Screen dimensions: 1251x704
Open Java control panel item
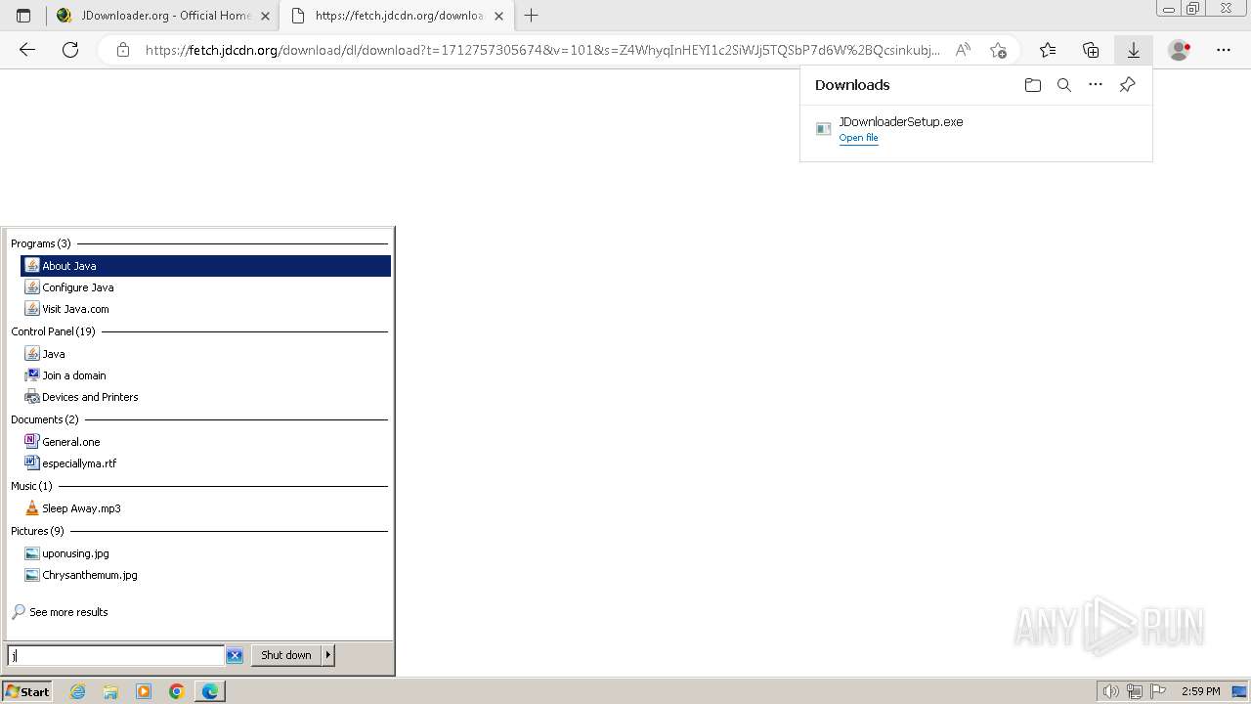pos(205,354)
